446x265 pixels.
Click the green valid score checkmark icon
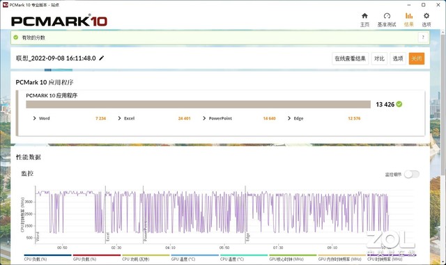[16, 37]
